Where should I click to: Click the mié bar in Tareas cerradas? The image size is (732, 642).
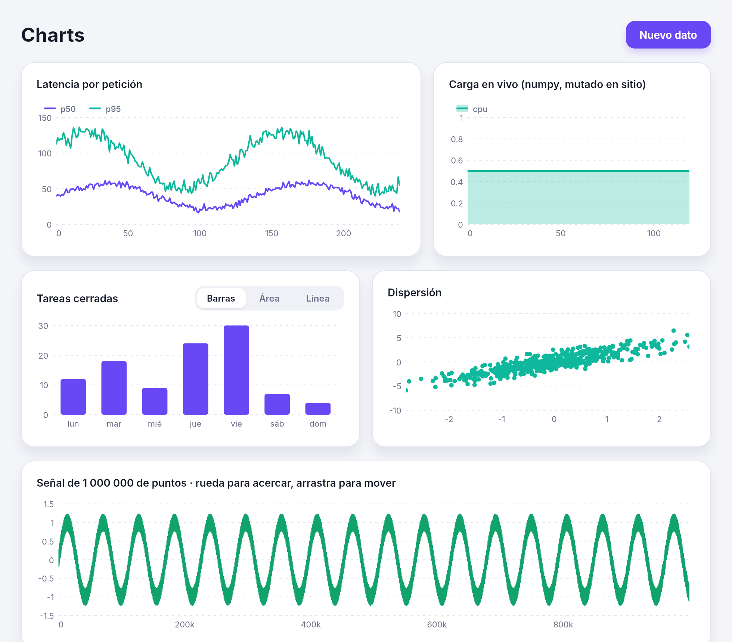[x=155, y=401]
